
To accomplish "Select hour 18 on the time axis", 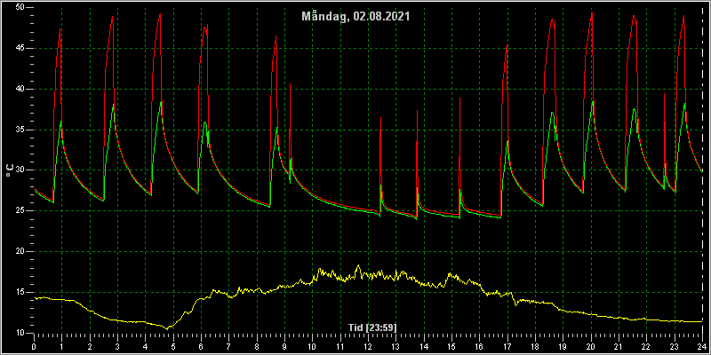I will [535, 346].
